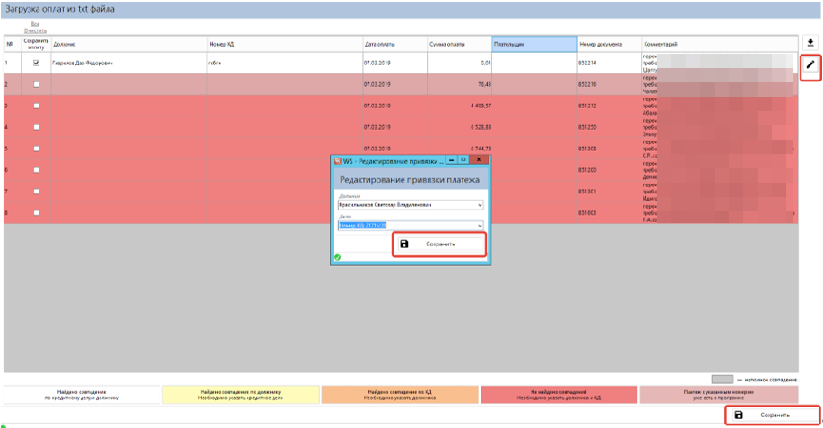Check the save-payment box in row 7
Viewport: 823px width, 428px height.
click(x=36, y=192)
